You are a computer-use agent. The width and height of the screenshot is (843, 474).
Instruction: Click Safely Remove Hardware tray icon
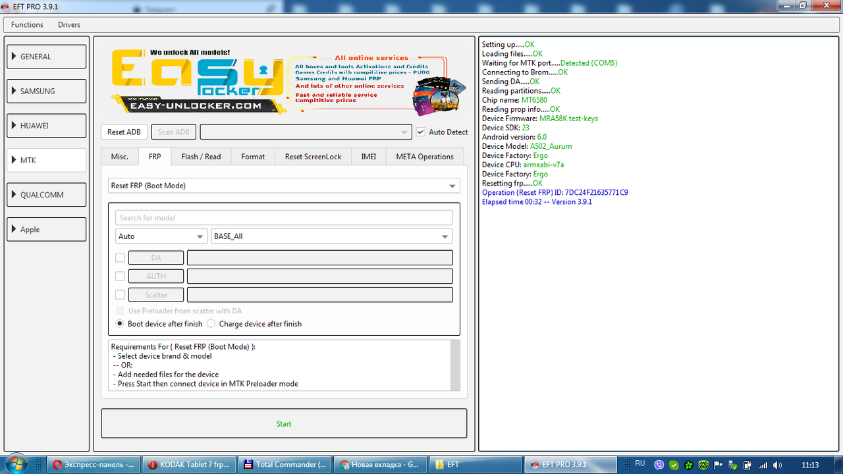click(733, 465)
